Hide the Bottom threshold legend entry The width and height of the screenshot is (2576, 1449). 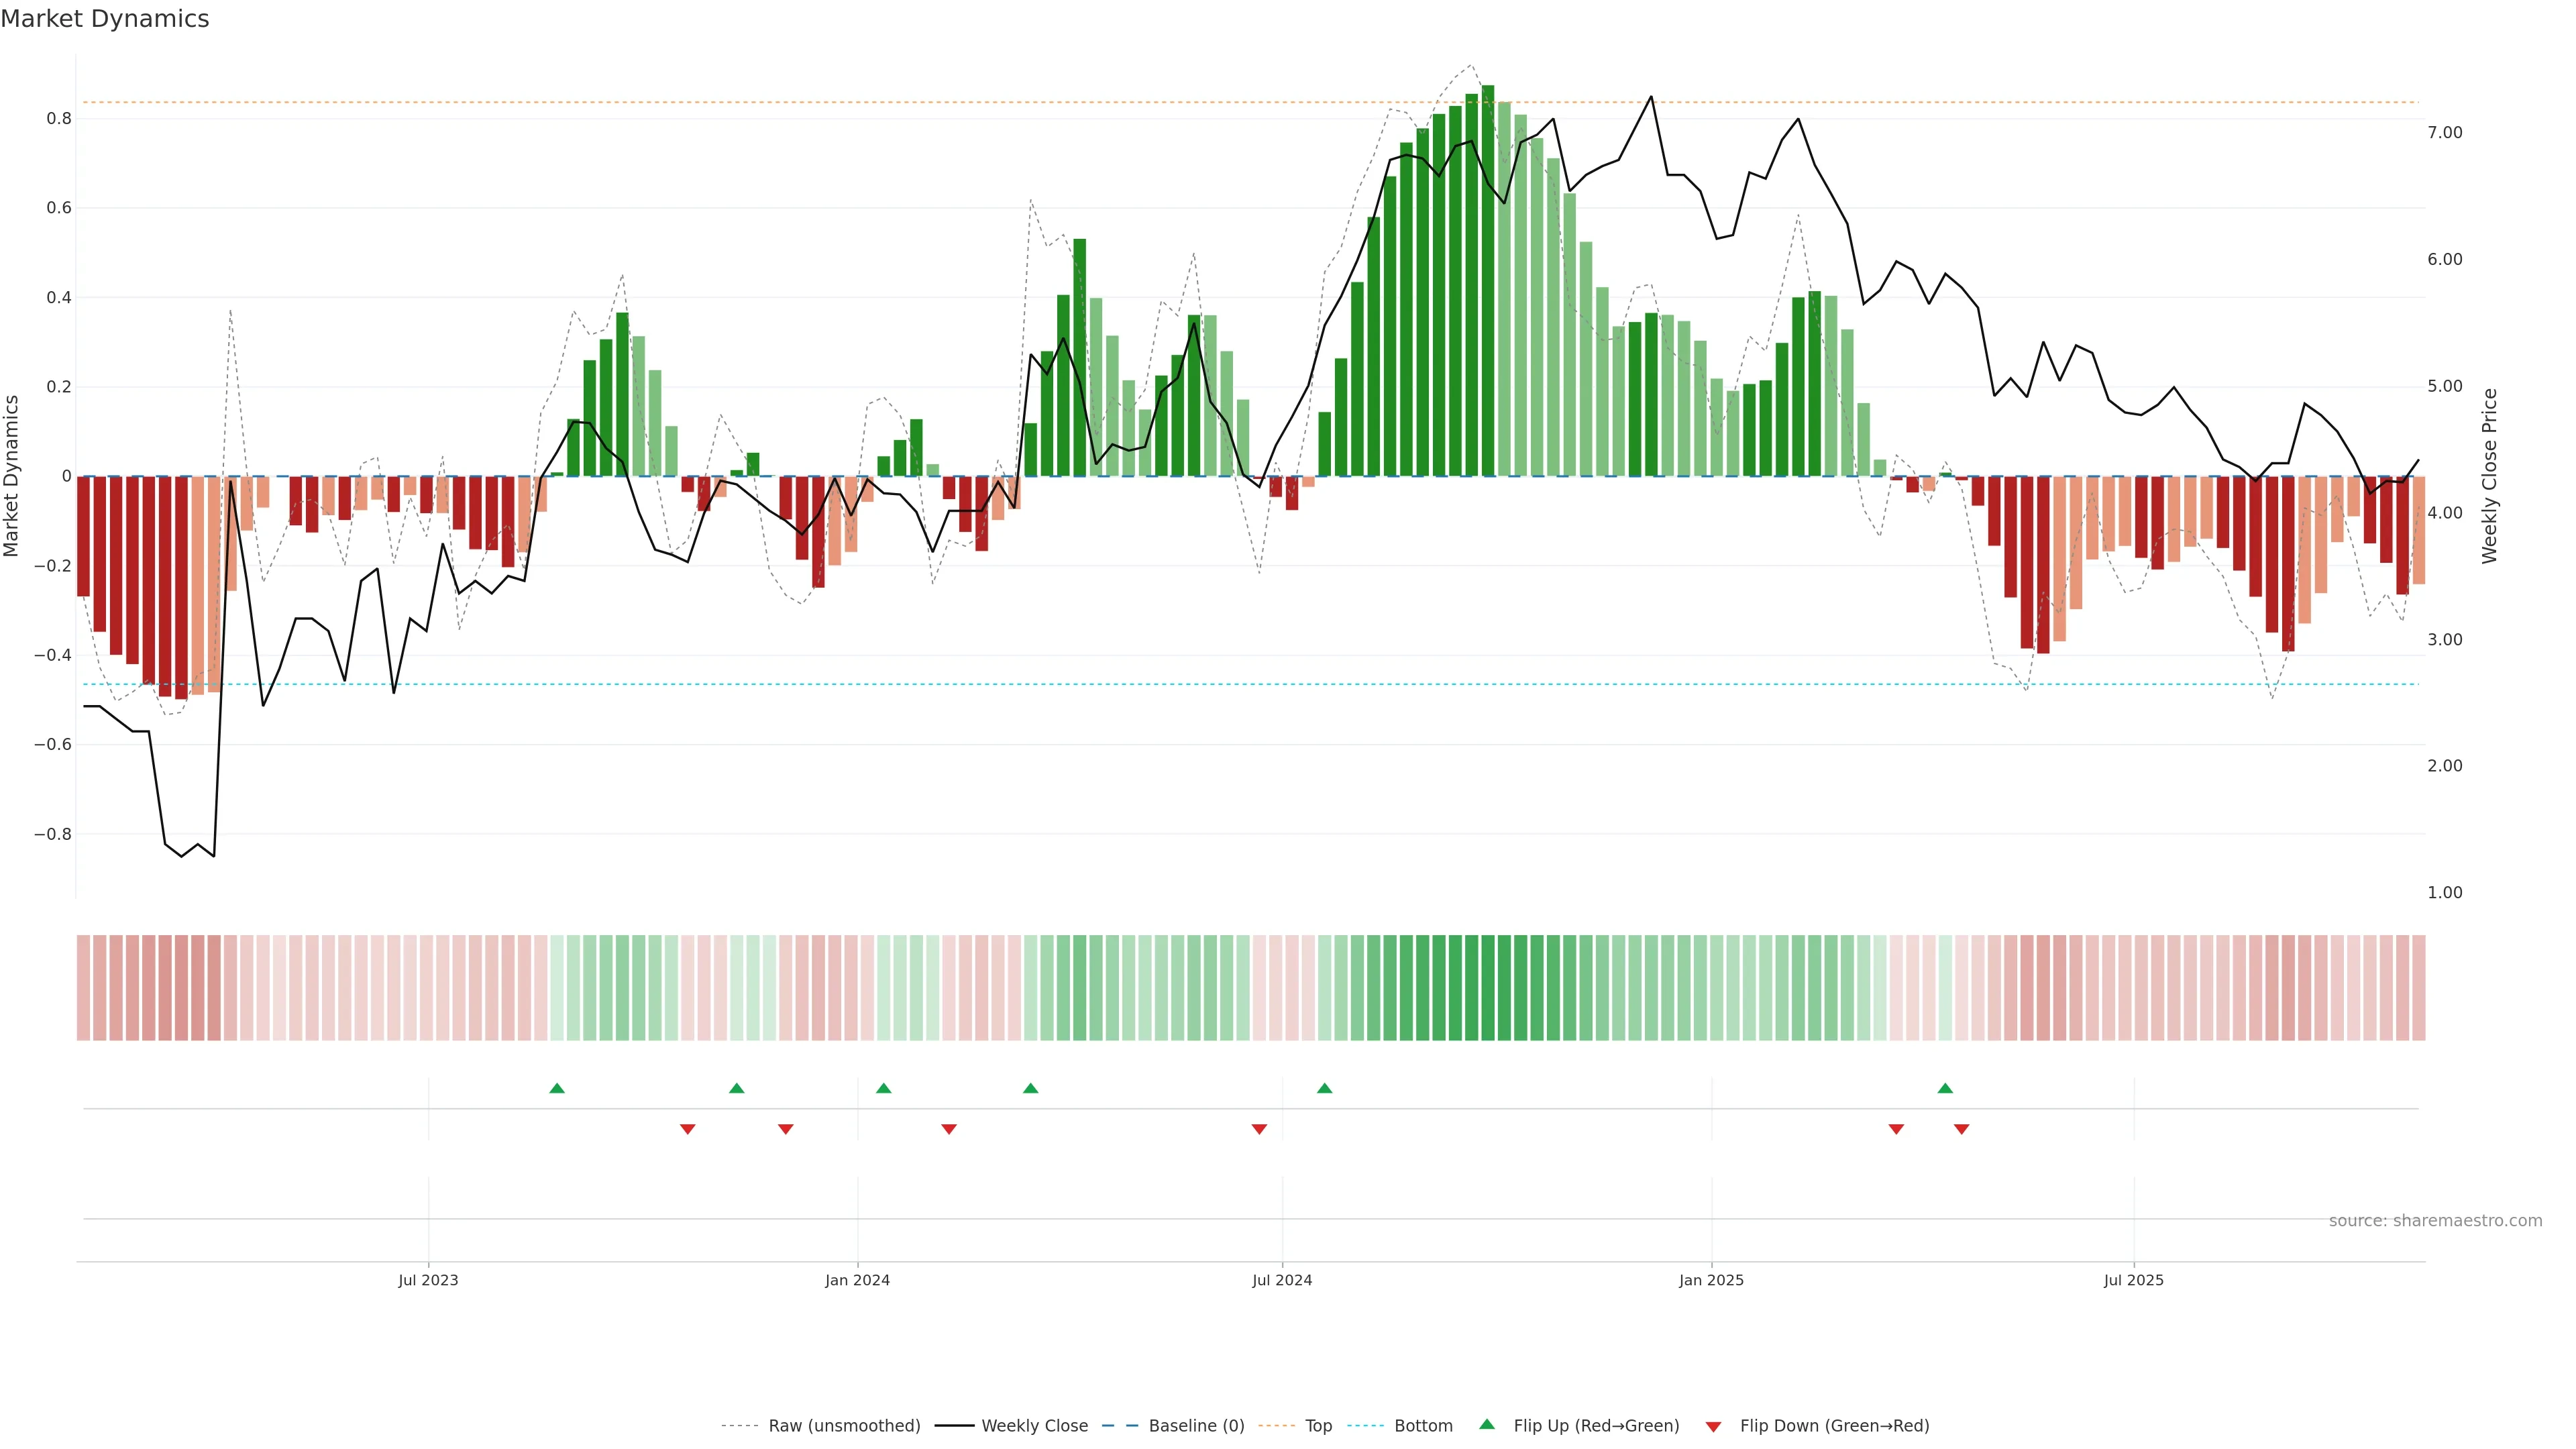(1423, 1426)
